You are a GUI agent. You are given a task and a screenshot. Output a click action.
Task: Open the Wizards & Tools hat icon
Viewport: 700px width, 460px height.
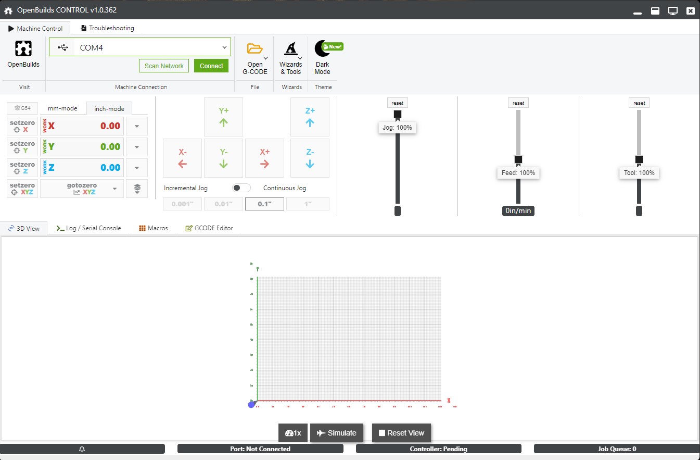point(291,49)
